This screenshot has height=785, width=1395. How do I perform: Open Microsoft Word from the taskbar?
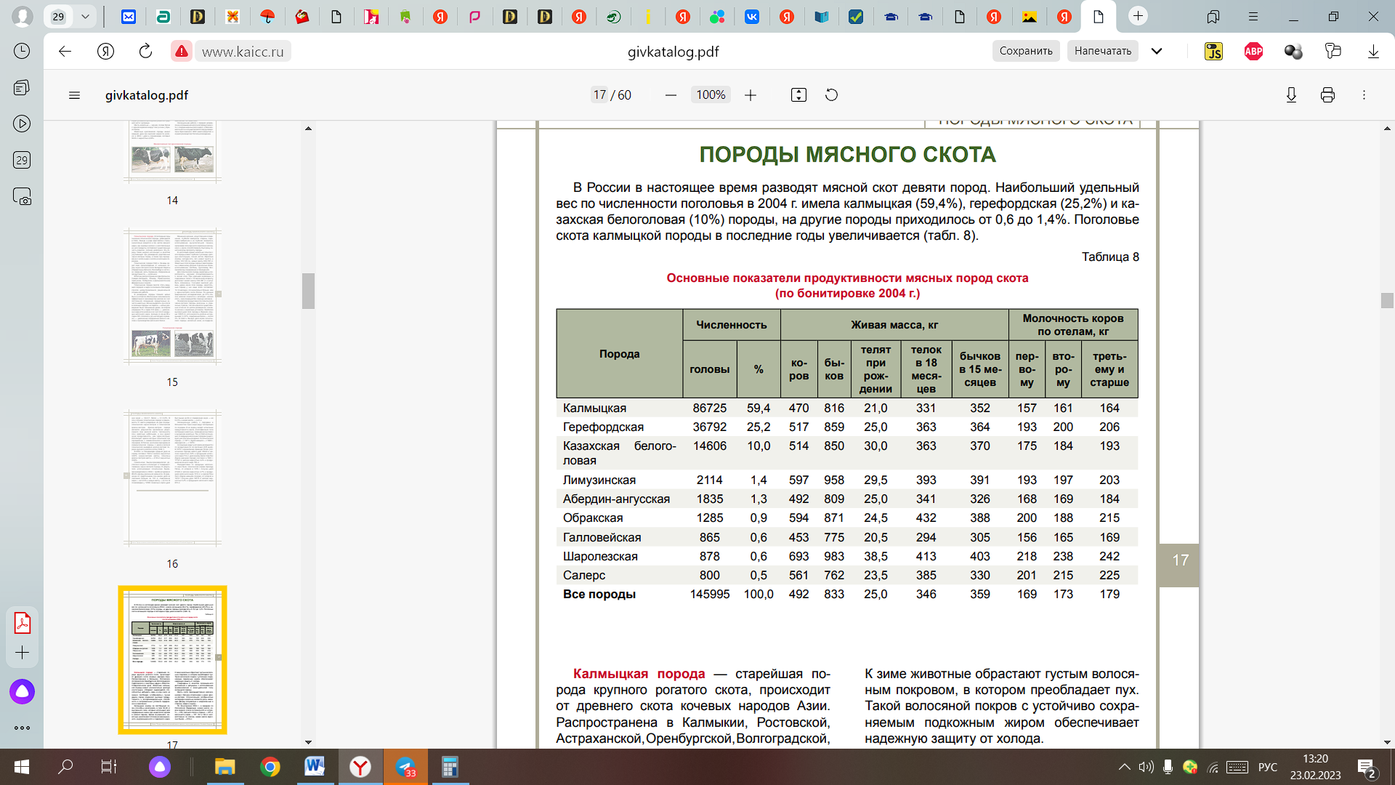coord(315,767)
